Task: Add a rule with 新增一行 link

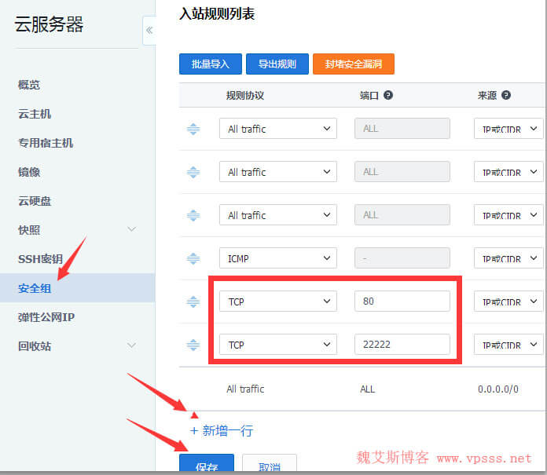Action: point(222,430)
